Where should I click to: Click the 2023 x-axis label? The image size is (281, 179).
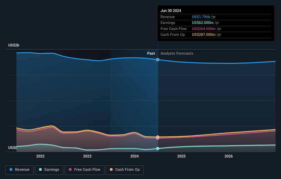(x=87, y=156)
